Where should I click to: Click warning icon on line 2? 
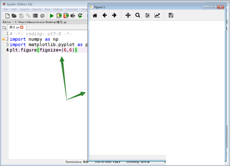click(4, 39)
